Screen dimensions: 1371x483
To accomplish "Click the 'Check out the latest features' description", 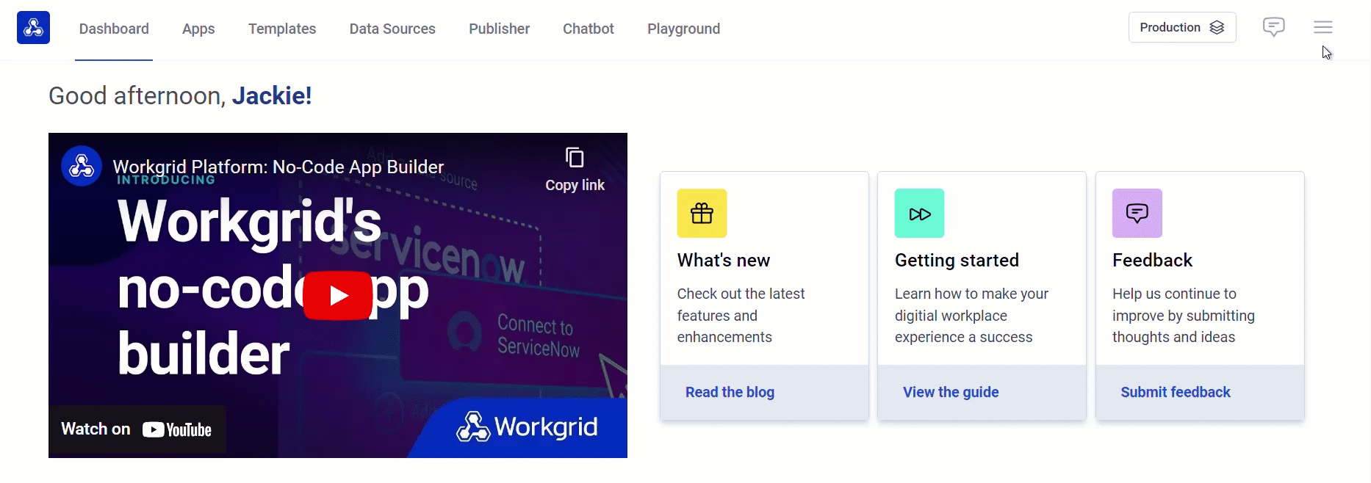I will click(741, 316).
